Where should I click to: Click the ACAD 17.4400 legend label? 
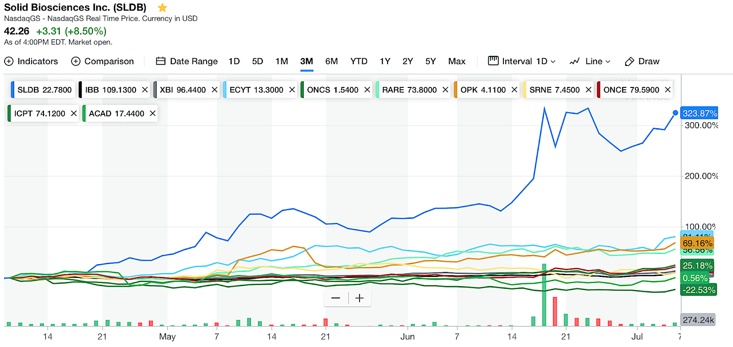pyautogui.click(x=116, y=114)
